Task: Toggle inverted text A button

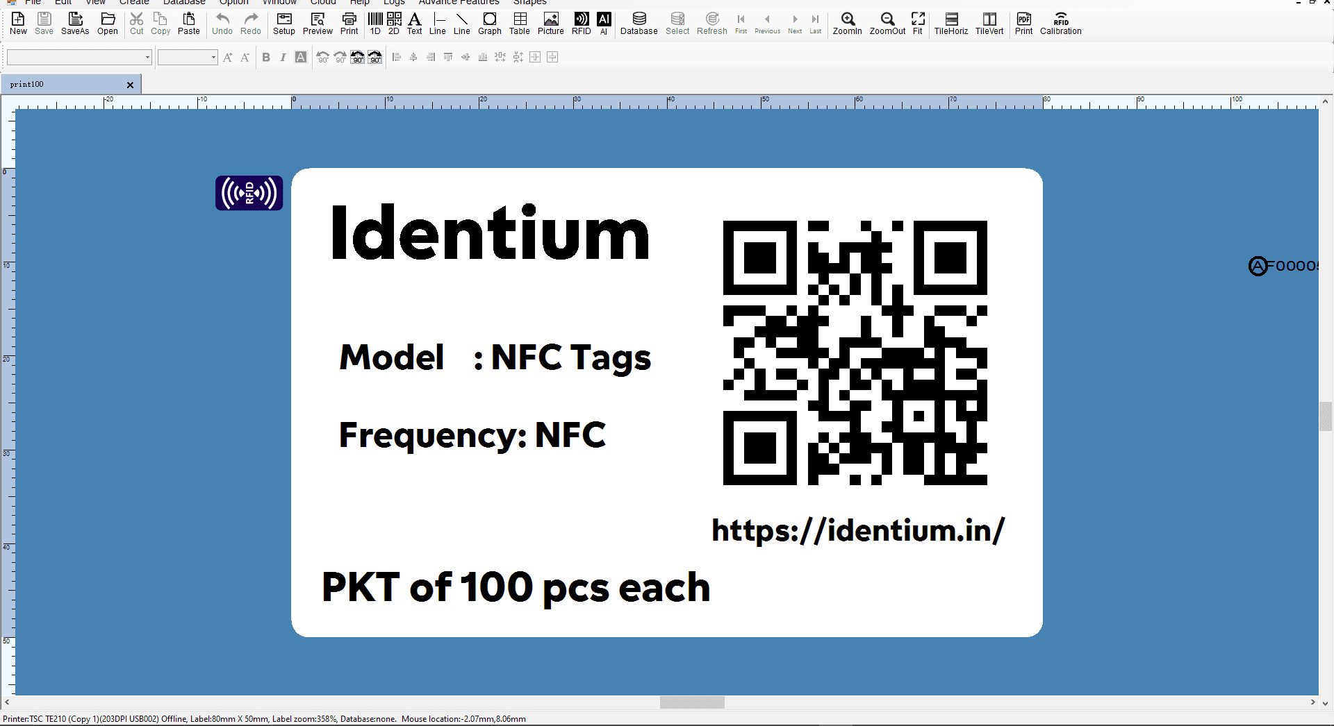Action: pyautogui.click(x=301, y=57)
